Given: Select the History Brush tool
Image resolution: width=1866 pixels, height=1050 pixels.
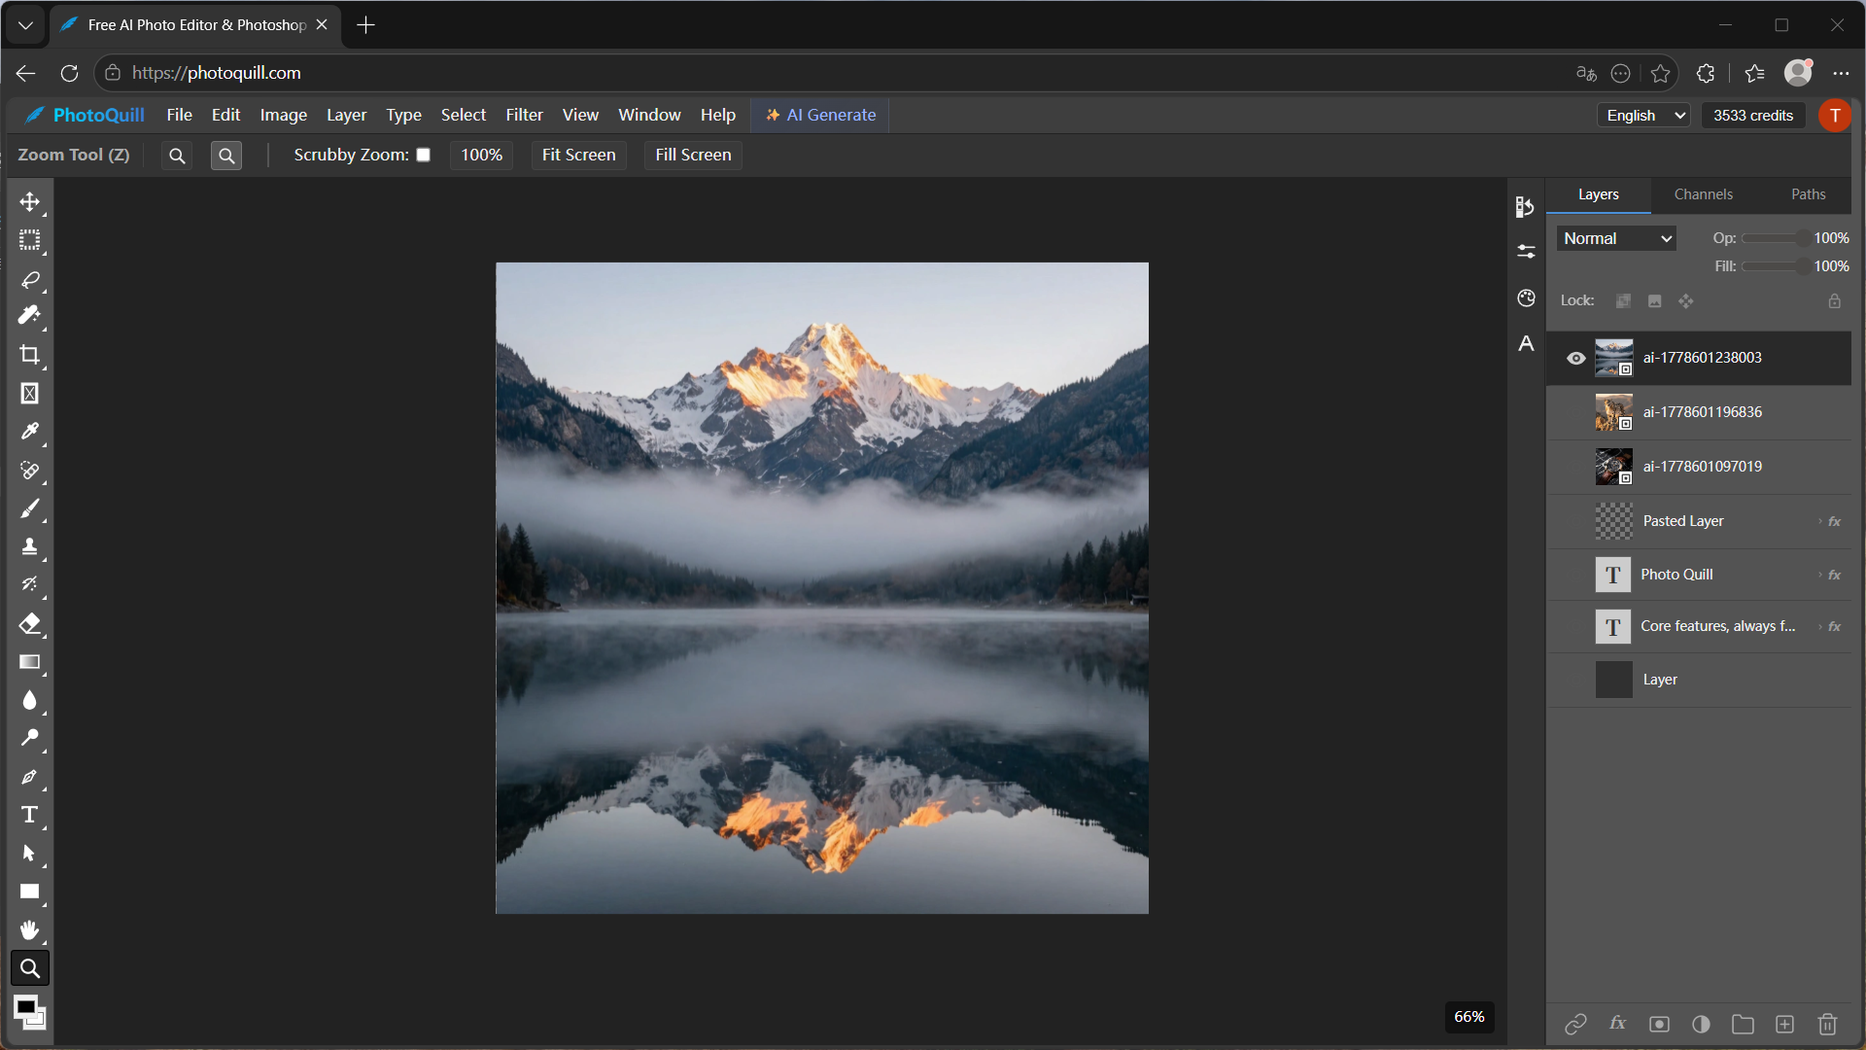Looking at the screenshot, I should coord(30,584).
